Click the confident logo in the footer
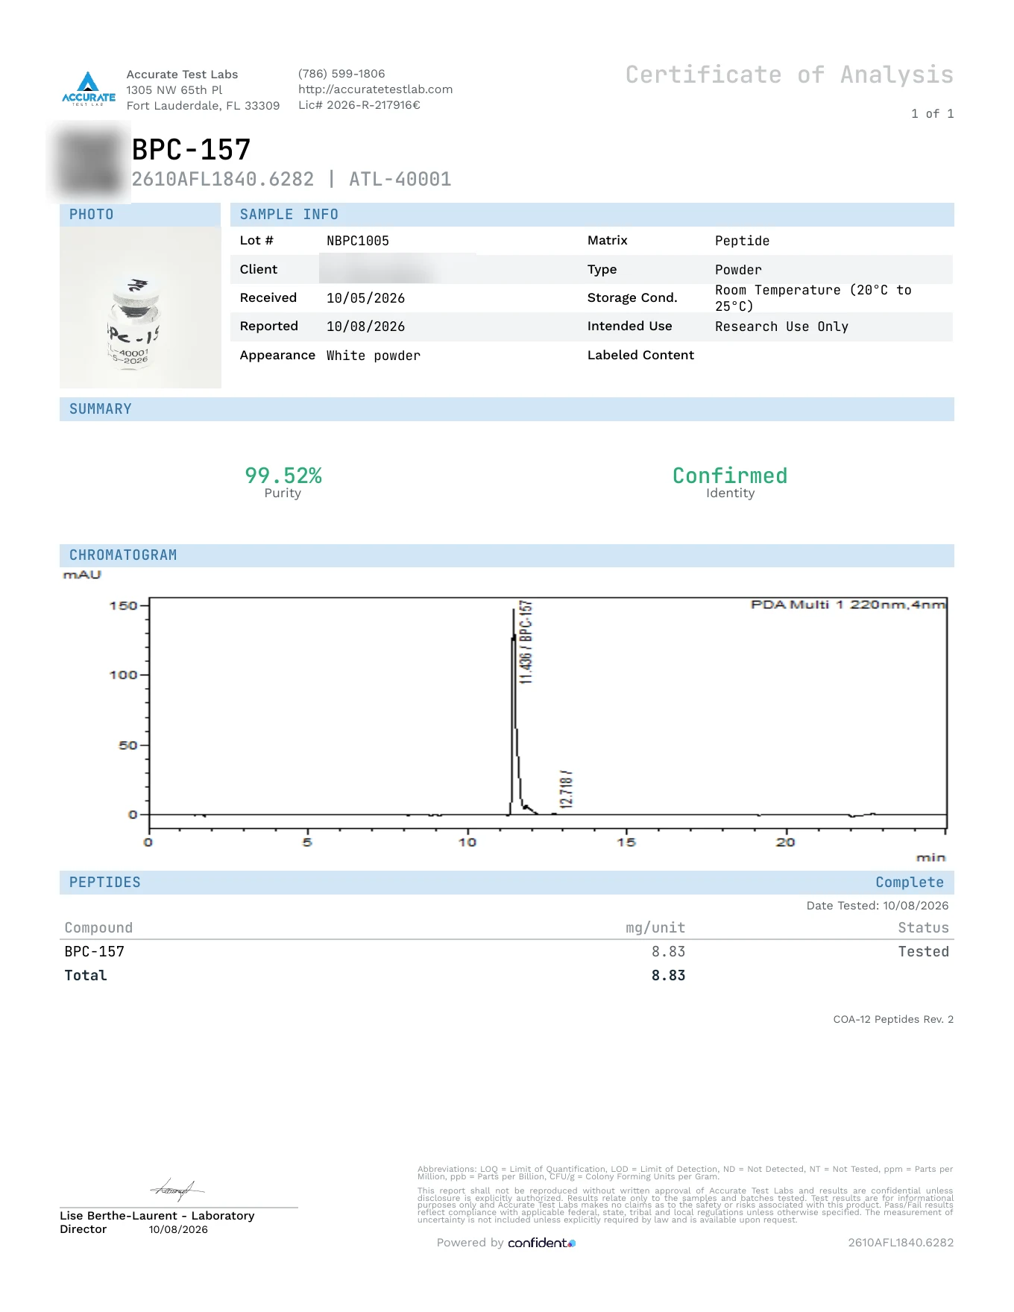1014x1312 pixels. click(x=541, y=1243)
